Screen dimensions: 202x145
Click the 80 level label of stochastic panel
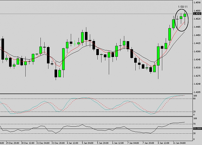194,99
